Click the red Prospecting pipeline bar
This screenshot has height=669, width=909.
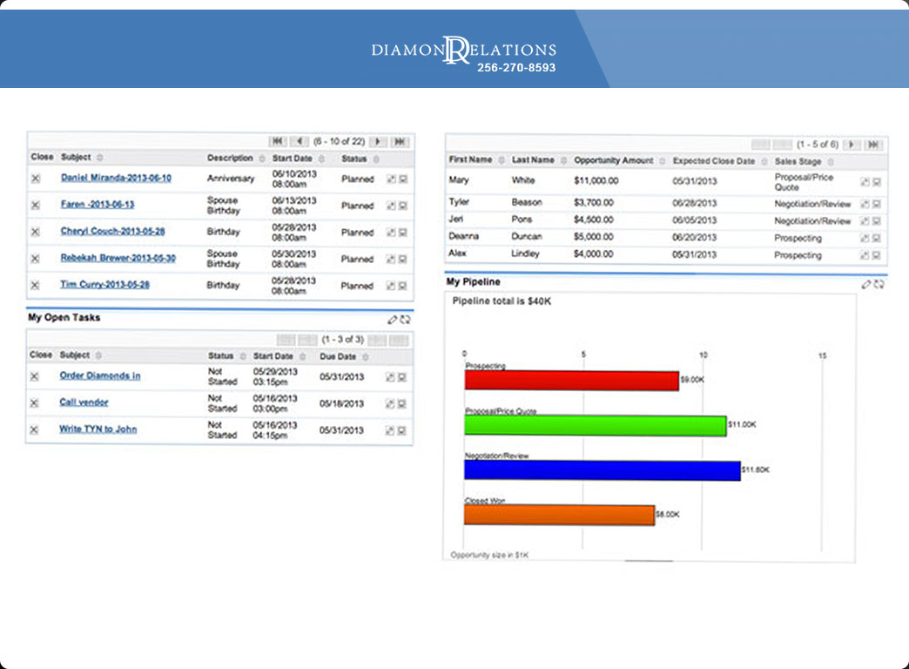coord(571,381)
